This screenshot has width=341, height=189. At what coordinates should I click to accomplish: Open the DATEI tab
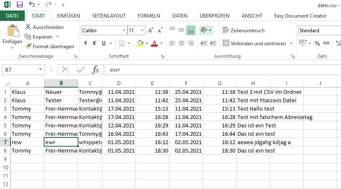[12, 16]
